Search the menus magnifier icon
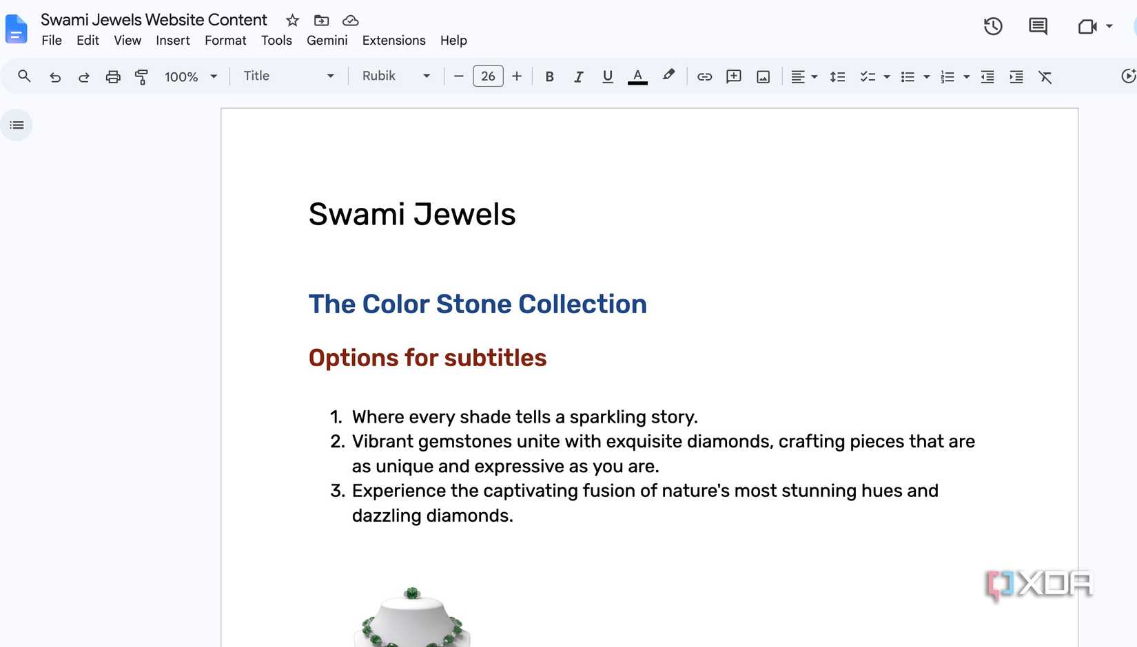Viewport: 1137px width, 647px height. click(24, 76)
